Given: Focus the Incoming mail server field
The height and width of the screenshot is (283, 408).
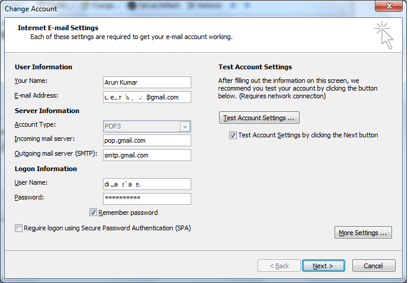Looking at the screenshot, I should 147,140.
